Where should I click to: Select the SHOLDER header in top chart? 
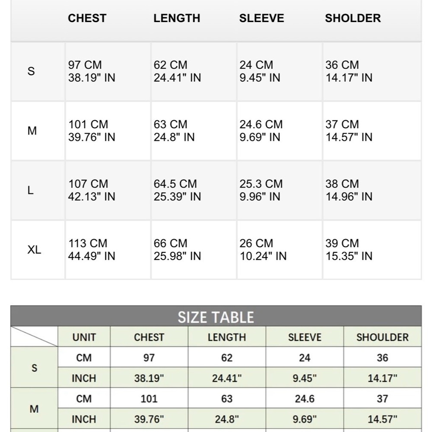pos(353,18)
